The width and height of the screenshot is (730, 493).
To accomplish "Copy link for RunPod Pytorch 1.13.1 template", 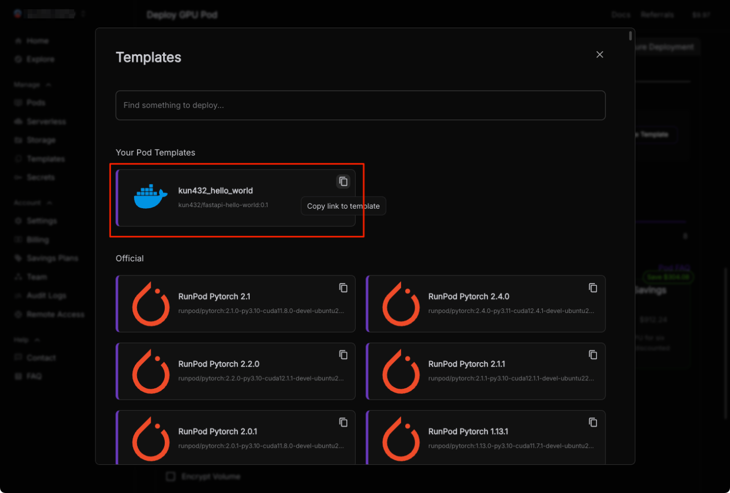I will [x=593, y=422].
